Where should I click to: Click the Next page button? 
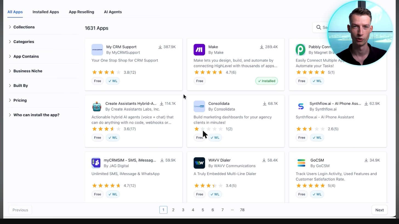click(x=380, y=210)
